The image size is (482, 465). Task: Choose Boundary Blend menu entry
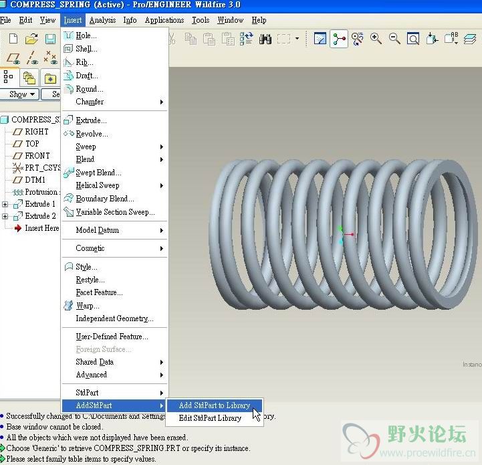[115, 199]
